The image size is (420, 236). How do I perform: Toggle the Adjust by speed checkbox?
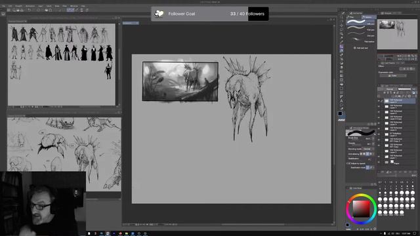point(349,163)
